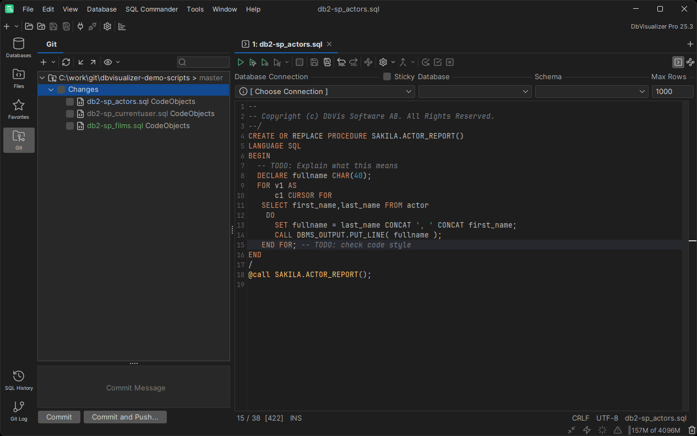Collapse the Changes tree node
The image size is (697, 436).
tap(51, 89)
